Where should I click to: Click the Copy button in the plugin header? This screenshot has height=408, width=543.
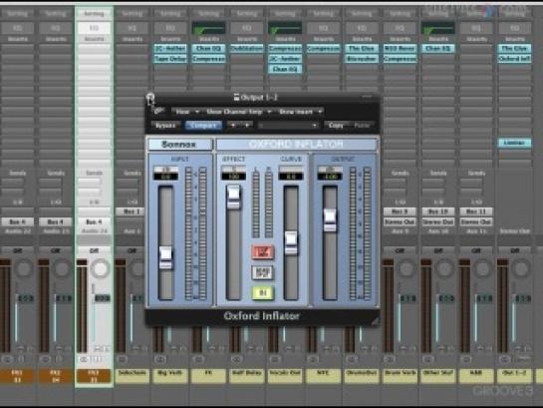tap(336, 125)
